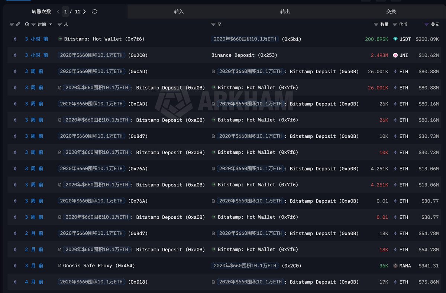Switch to the 转出 tab
The width and height of the screenshot is (446, 293).
pyautogui.click(x=285, y=12)
